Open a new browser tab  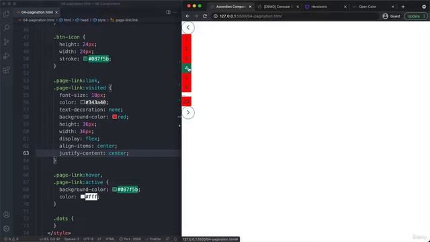(x=403, y=7)
